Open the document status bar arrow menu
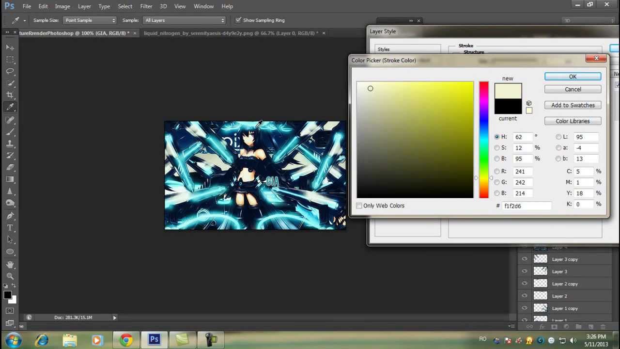 pos(115,317)
